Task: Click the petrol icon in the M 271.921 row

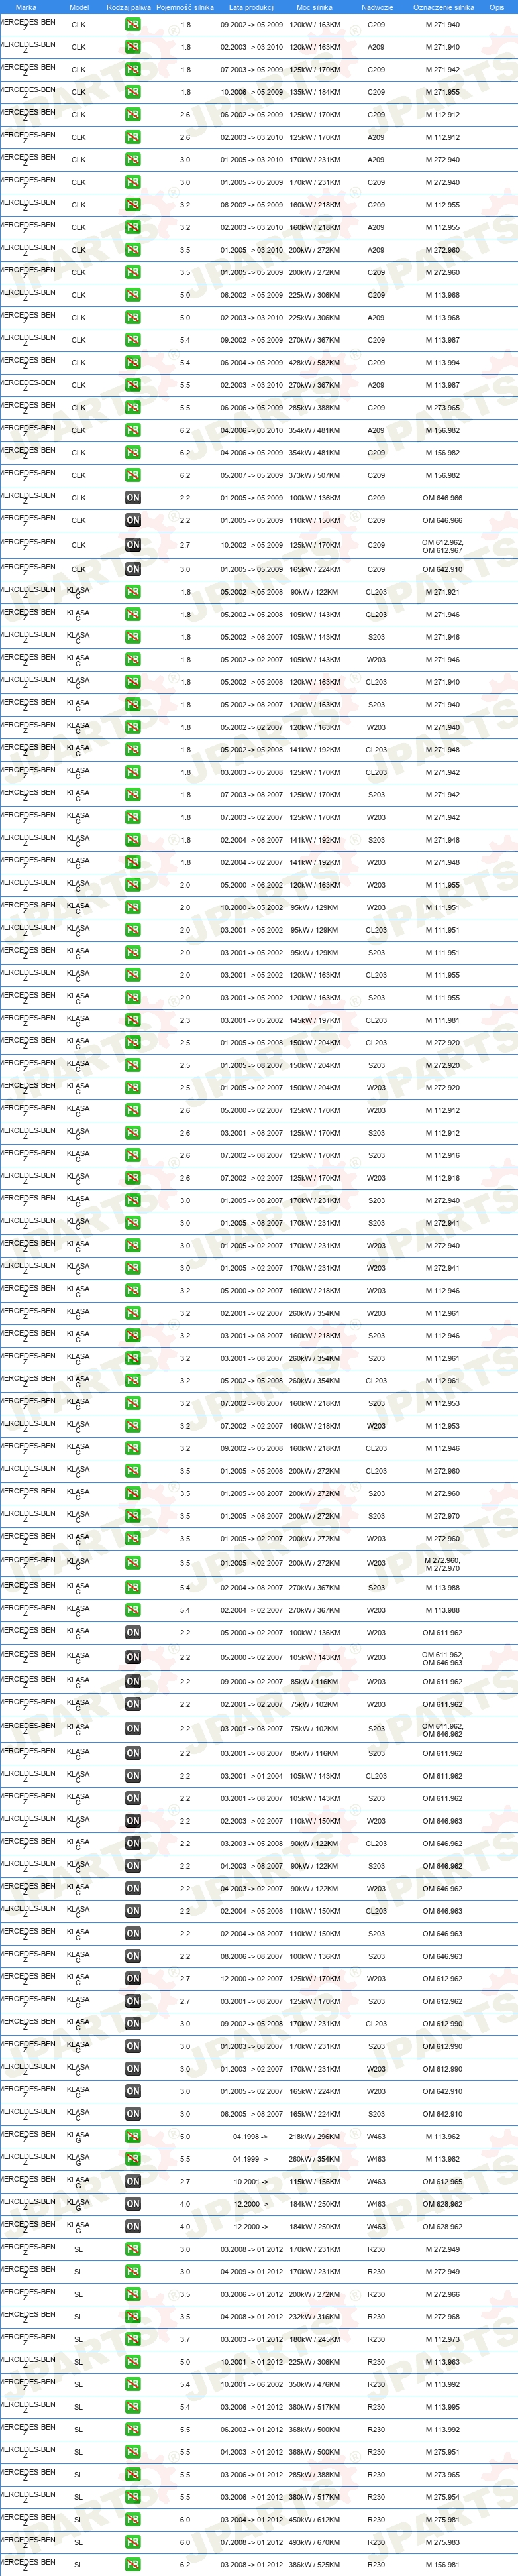Action: coord(133,592)
